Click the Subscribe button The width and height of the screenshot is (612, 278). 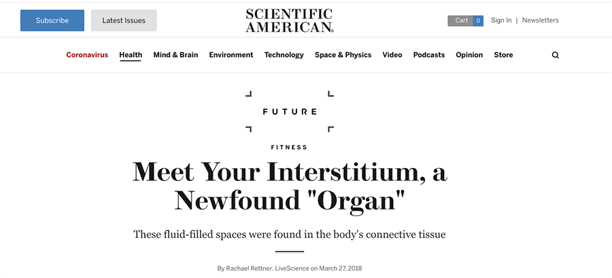pos(52,20)
